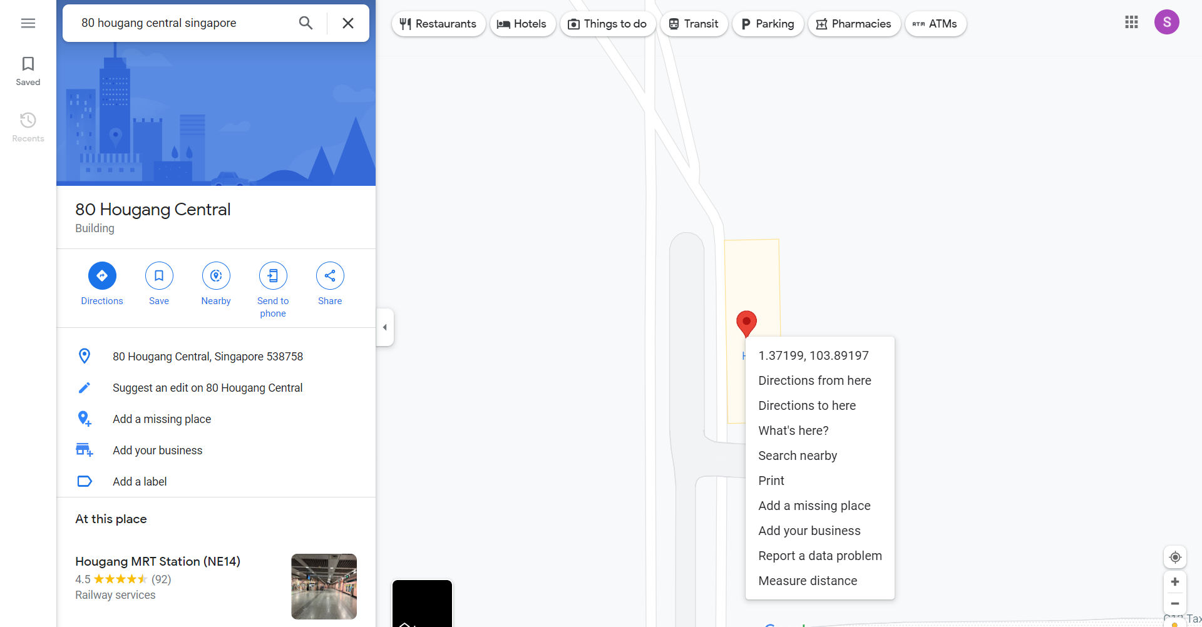Viewport: 1202px width, 627px height.
Task: Clear the search with X icon
Action: pyautogui.click(x=348, y=23)
